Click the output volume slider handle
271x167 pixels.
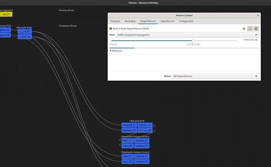(193, 41)
